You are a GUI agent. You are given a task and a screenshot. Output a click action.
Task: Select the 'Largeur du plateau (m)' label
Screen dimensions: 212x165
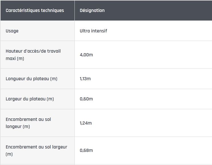pyautogui.click(x=30, y=99)
